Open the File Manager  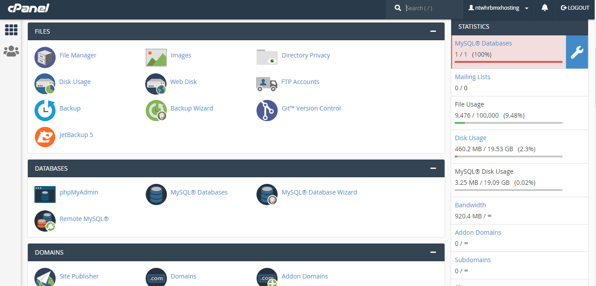coord(78,55)
